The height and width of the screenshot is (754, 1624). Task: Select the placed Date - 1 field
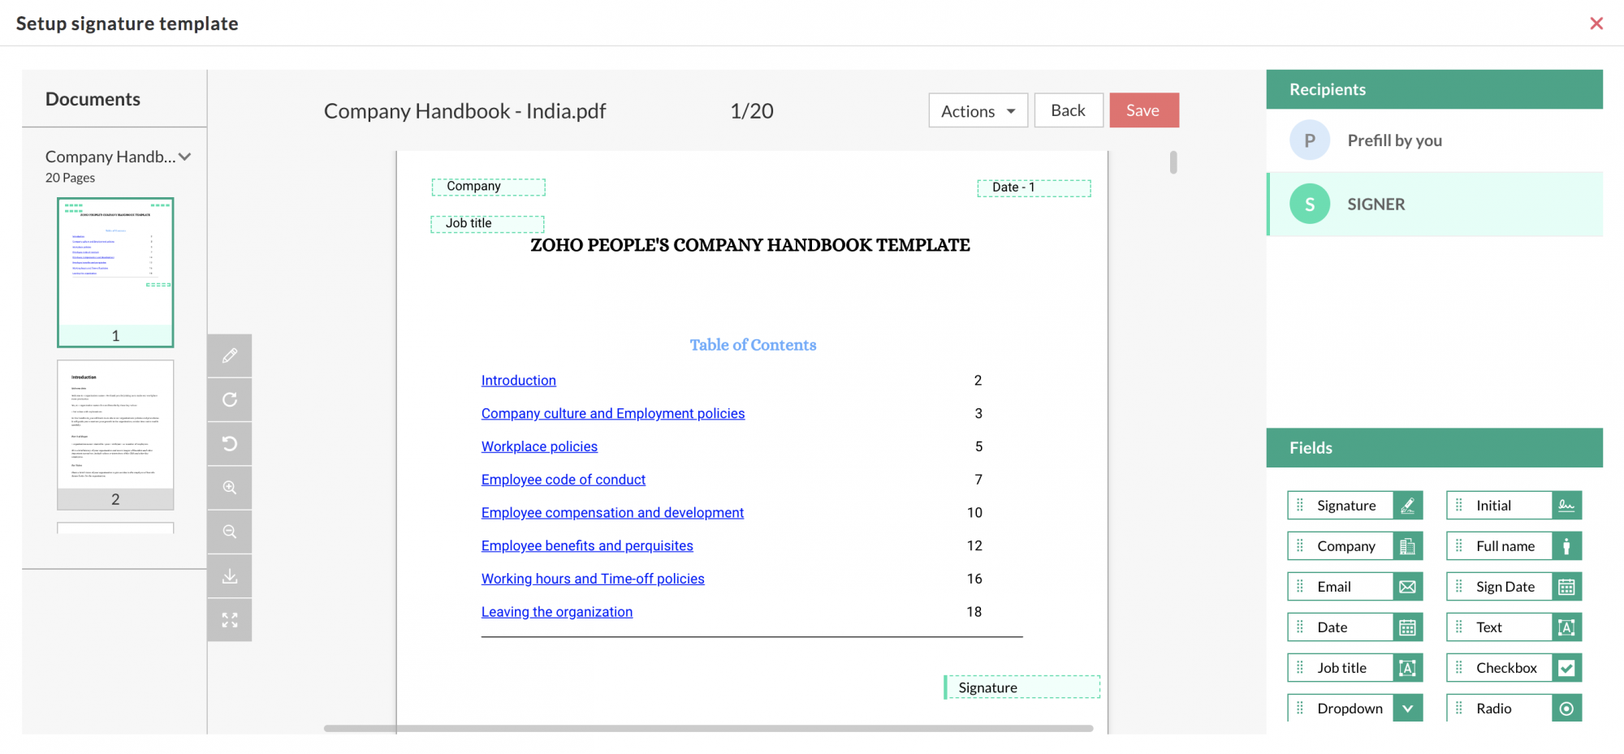point(1034,188)
